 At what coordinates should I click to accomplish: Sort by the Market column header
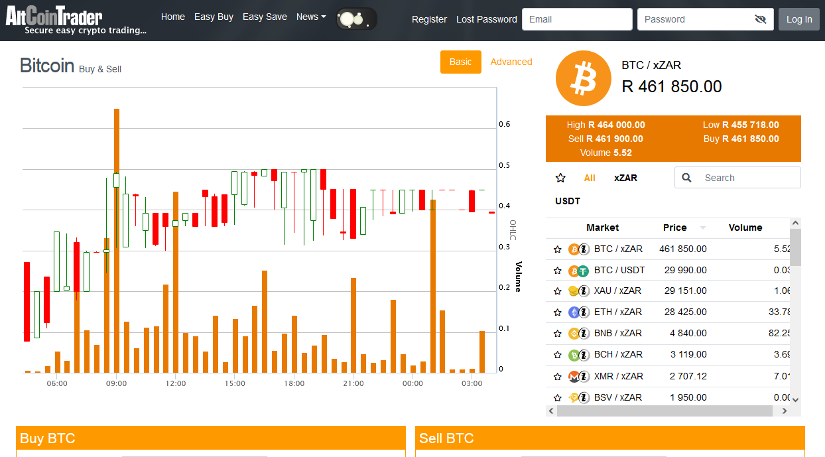[602, 228]
